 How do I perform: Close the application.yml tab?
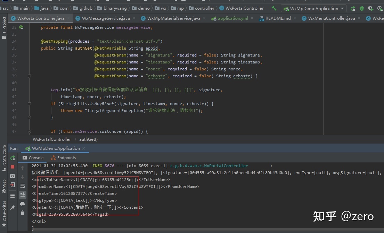252,18
